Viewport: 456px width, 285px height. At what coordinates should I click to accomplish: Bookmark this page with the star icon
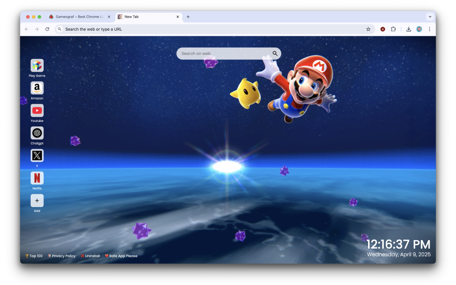point(368,29)
